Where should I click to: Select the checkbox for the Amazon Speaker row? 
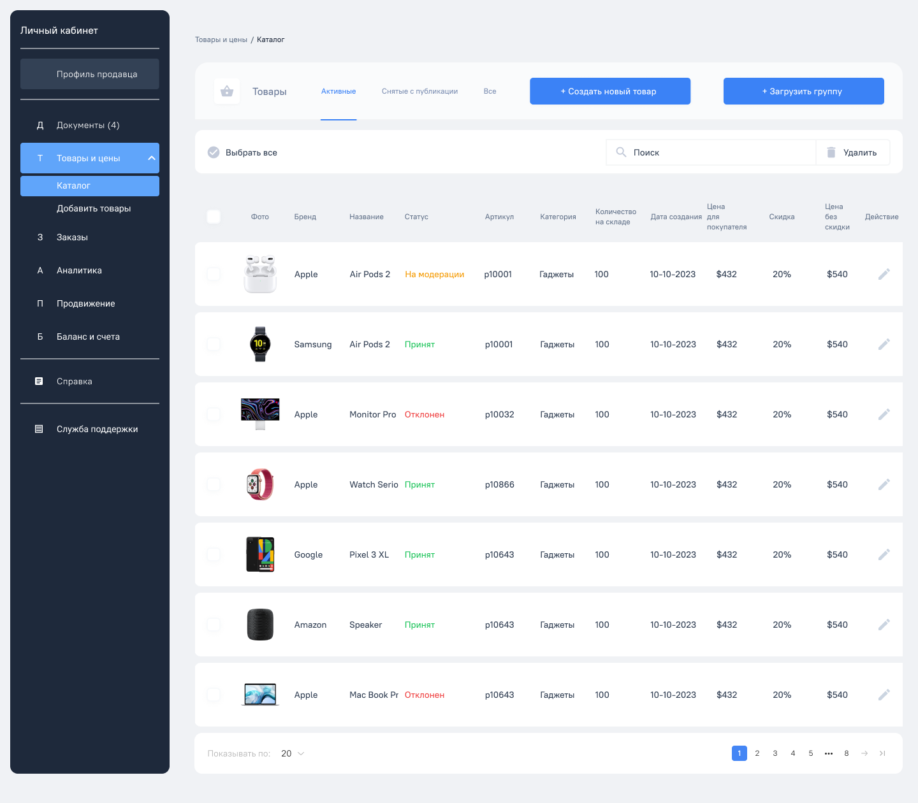click(214, 625)
